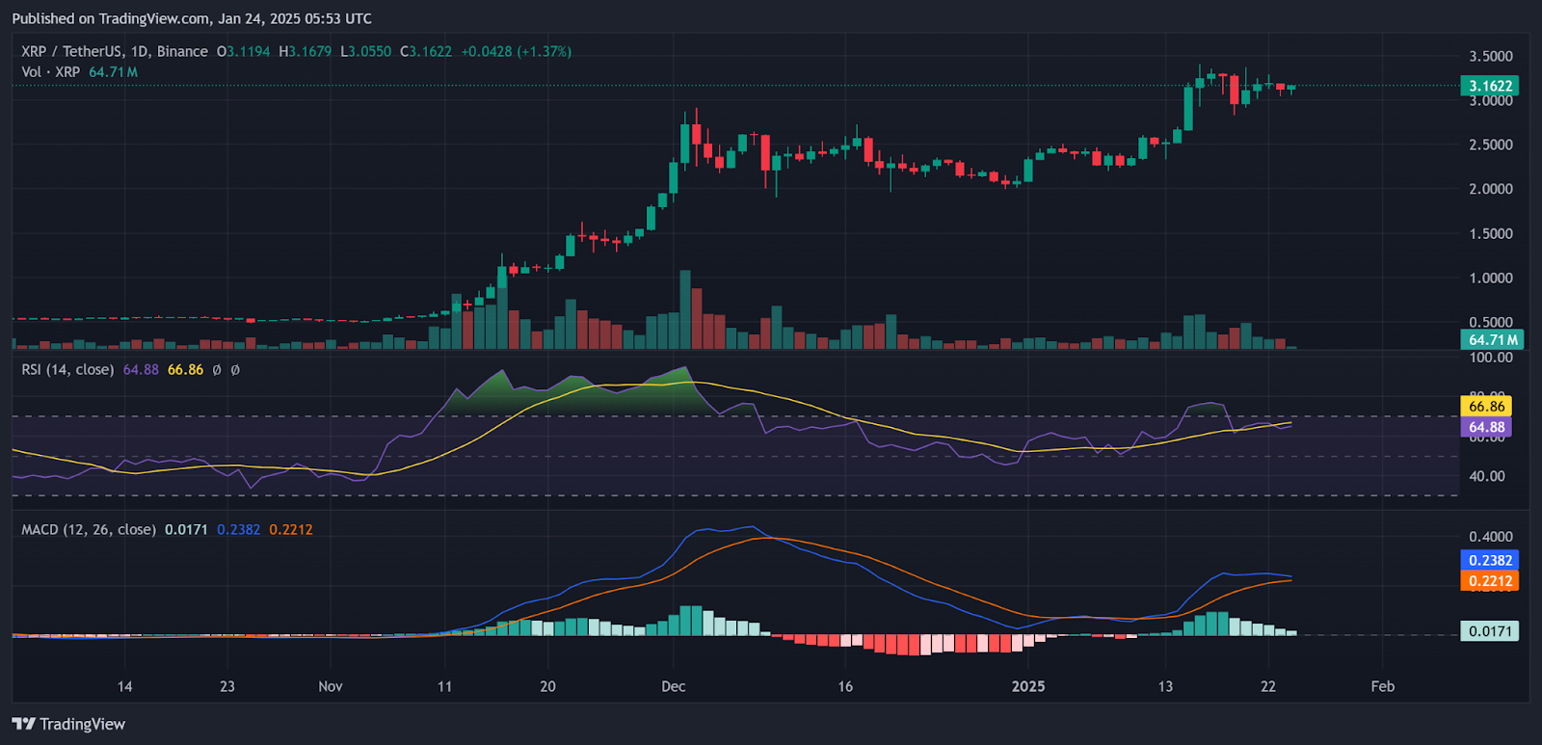Image resolution: width=1542 pixels, height=745 pixels.
Task: Click the RSI 40.00 scale label
Action: [1487, 476]
